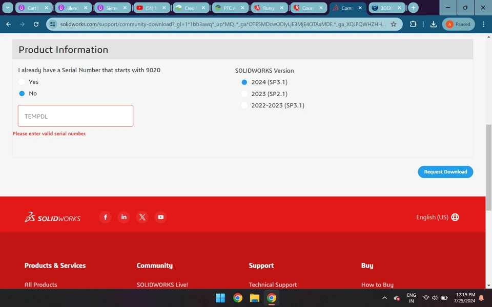
Task: Click the address bar URL
Action: click(x=223, y=24)
